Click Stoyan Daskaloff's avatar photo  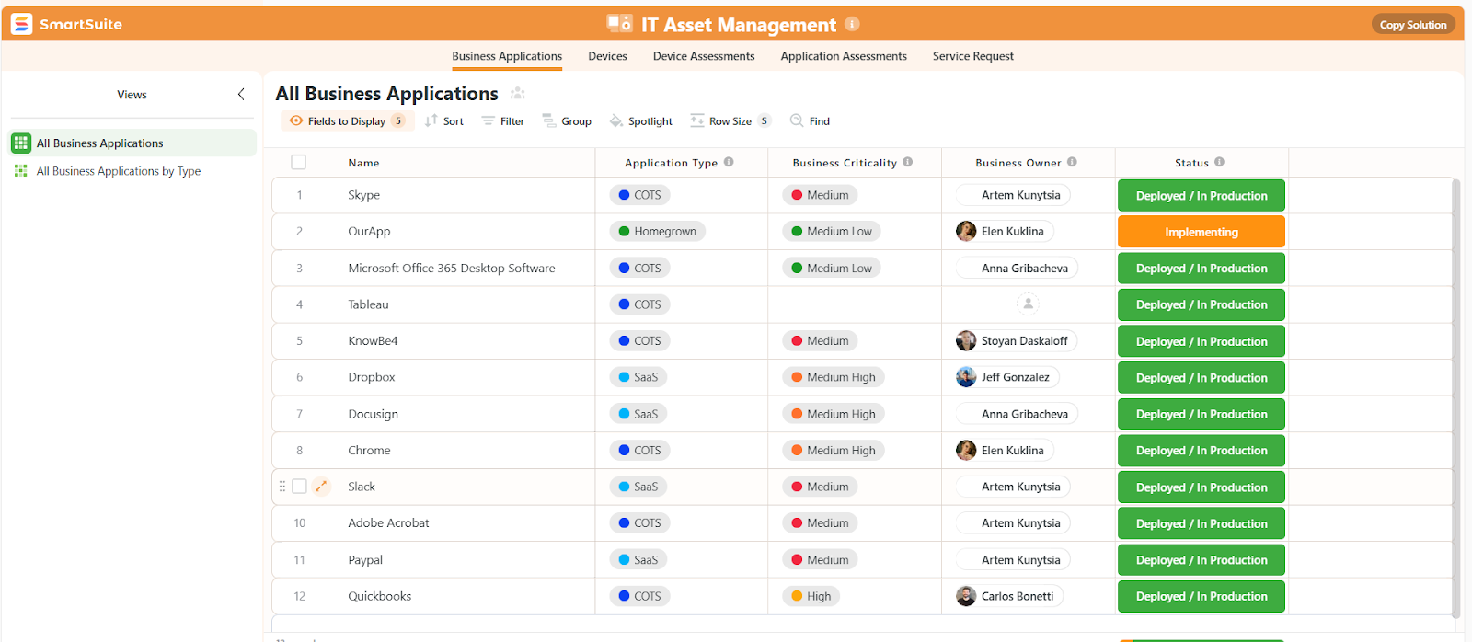(x=966, y=340)
